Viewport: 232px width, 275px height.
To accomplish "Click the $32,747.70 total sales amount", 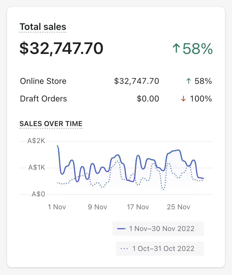I will click(x=61, y=48).
